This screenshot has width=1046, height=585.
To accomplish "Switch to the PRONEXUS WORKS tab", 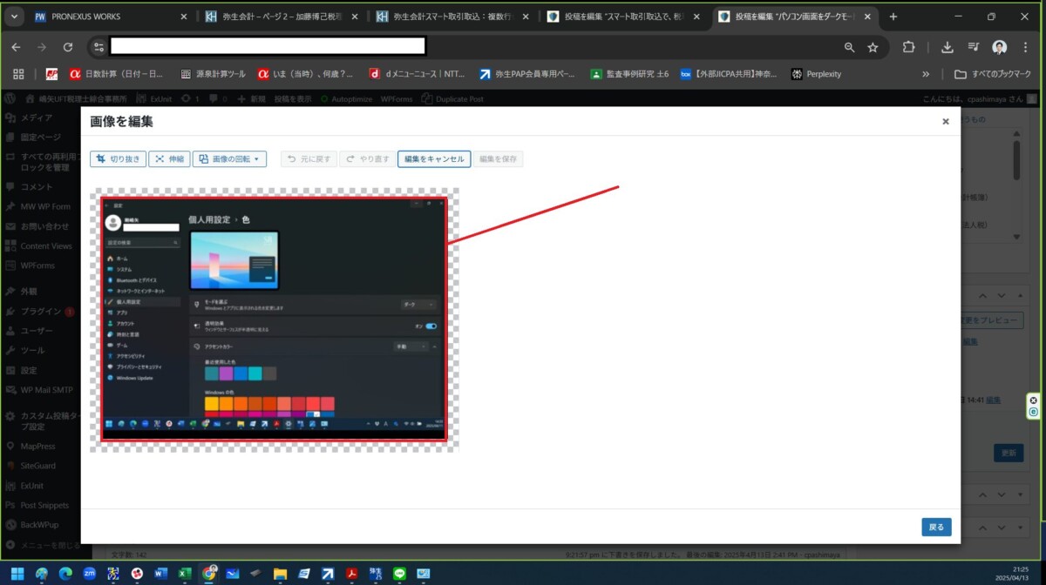I will coord(103,17).
